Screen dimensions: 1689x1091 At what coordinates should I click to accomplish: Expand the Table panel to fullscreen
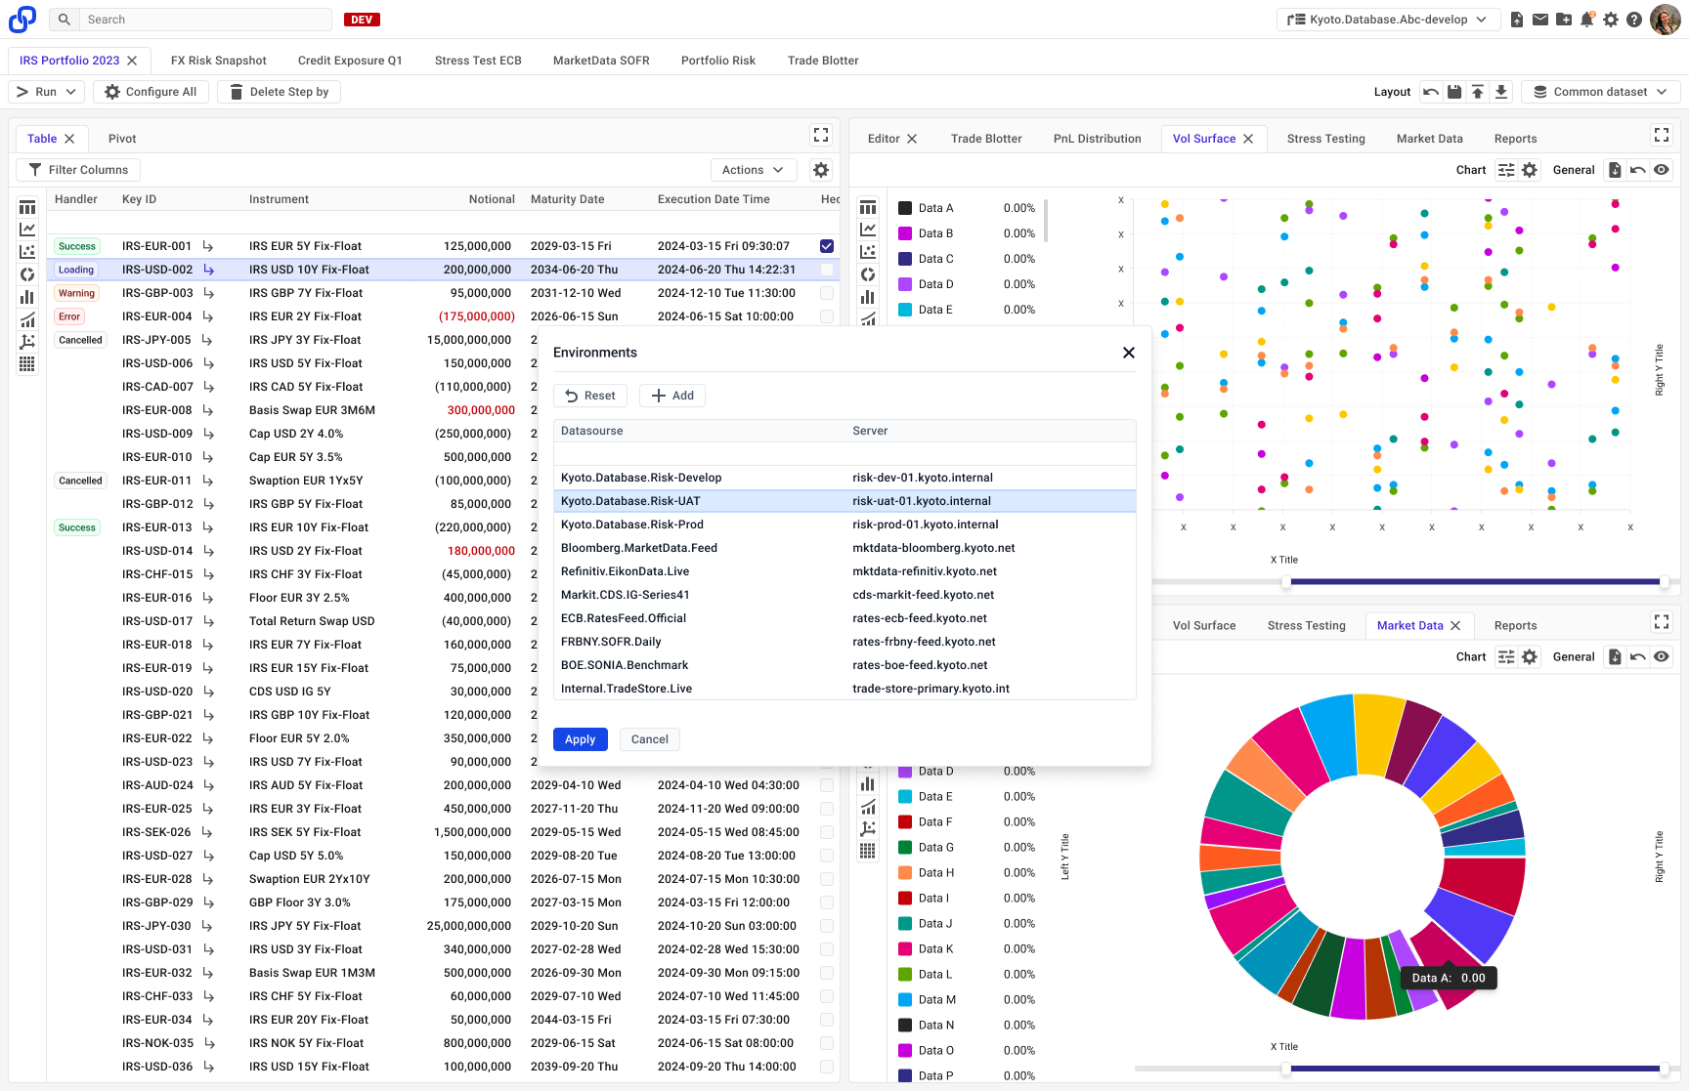[x=821, y=135]
